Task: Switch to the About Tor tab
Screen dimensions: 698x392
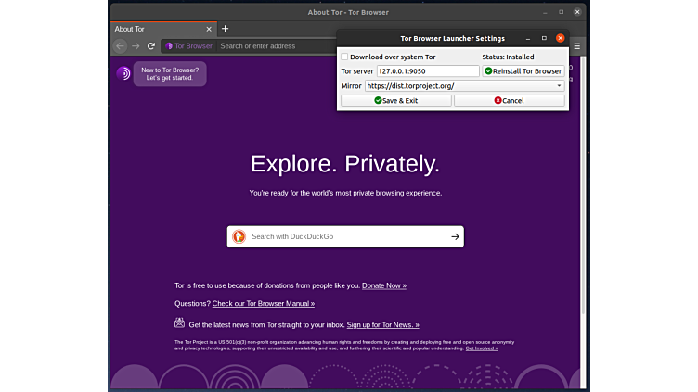Action: [x=149, y=29]
